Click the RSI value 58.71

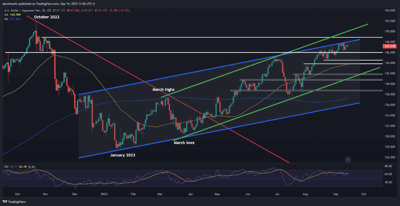coord(14,167)
